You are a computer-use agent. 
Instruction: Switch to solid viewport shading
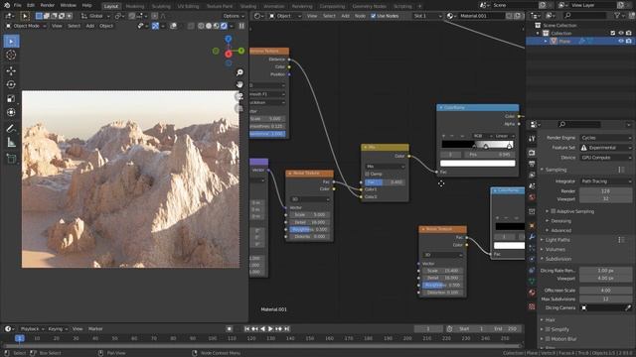pyautogui.click(x=209, y=26)
